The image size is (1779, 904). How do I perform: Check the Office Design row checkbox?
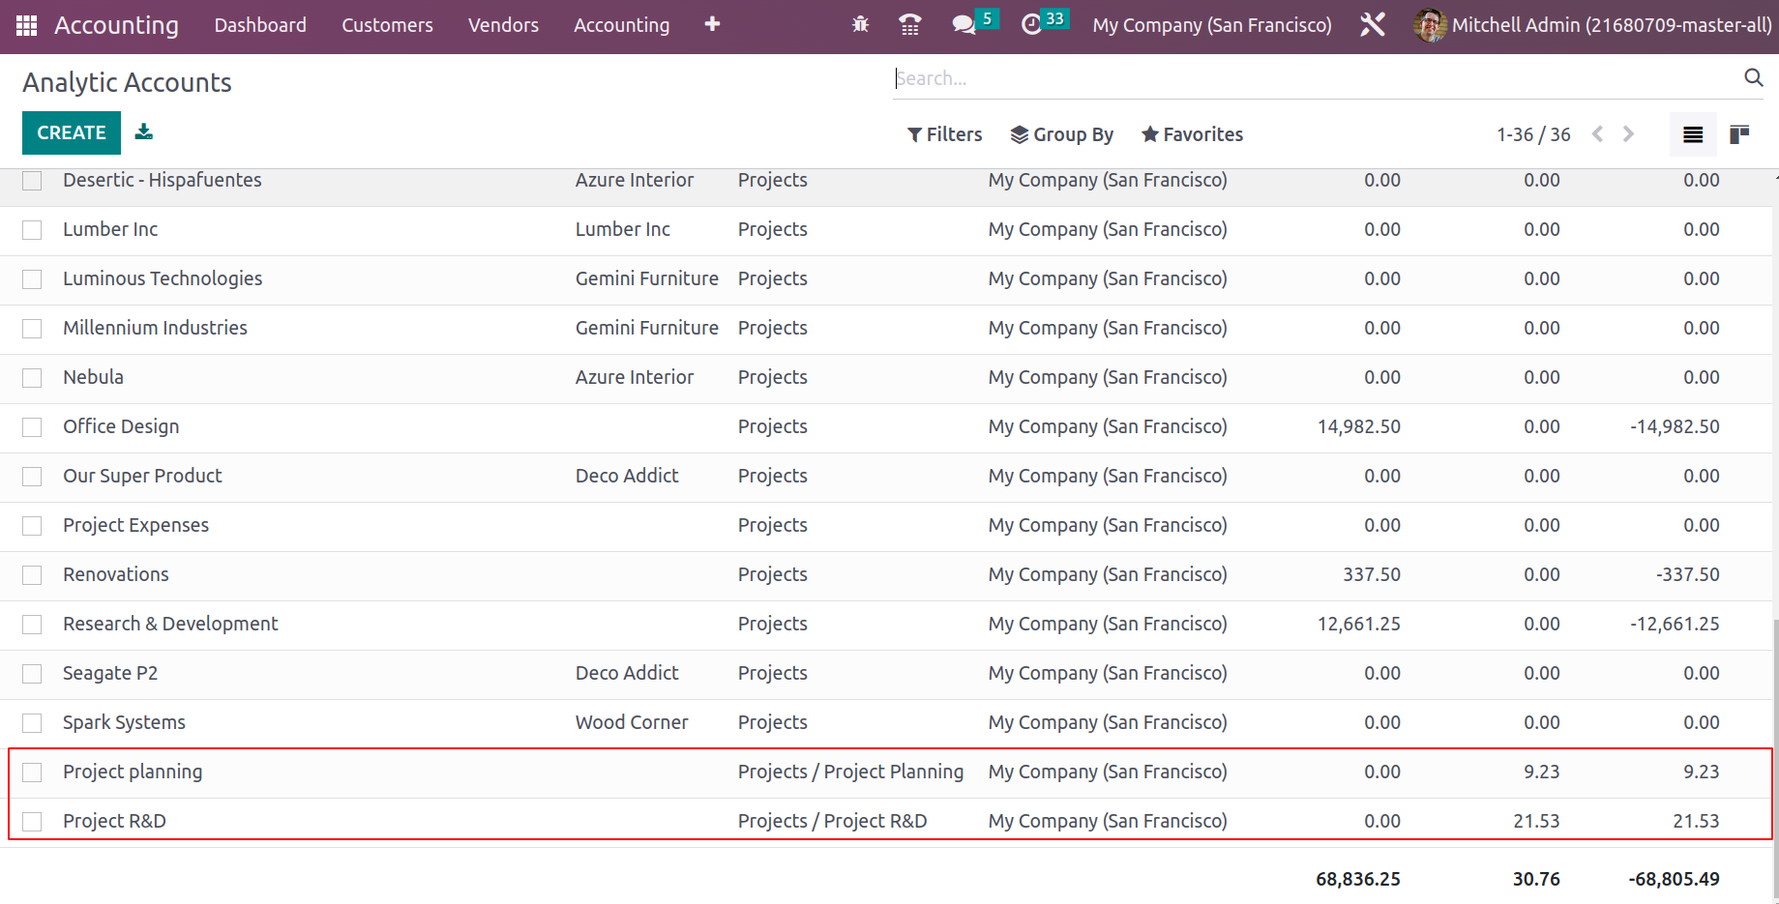tap(32, 427)
